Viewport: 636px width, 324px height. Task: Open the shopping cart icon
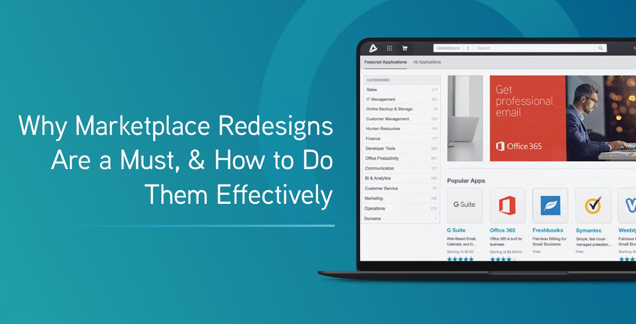[x=405, y=48]
